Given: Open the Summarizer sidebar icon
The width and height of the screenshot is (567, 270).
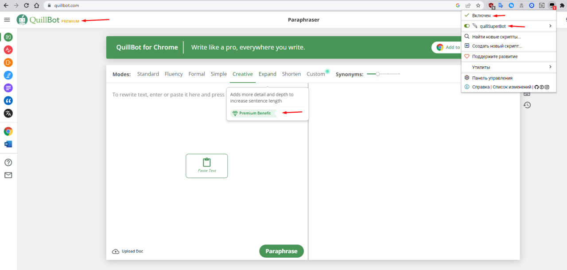Looking at the screenshot, I should click(8, 87).
